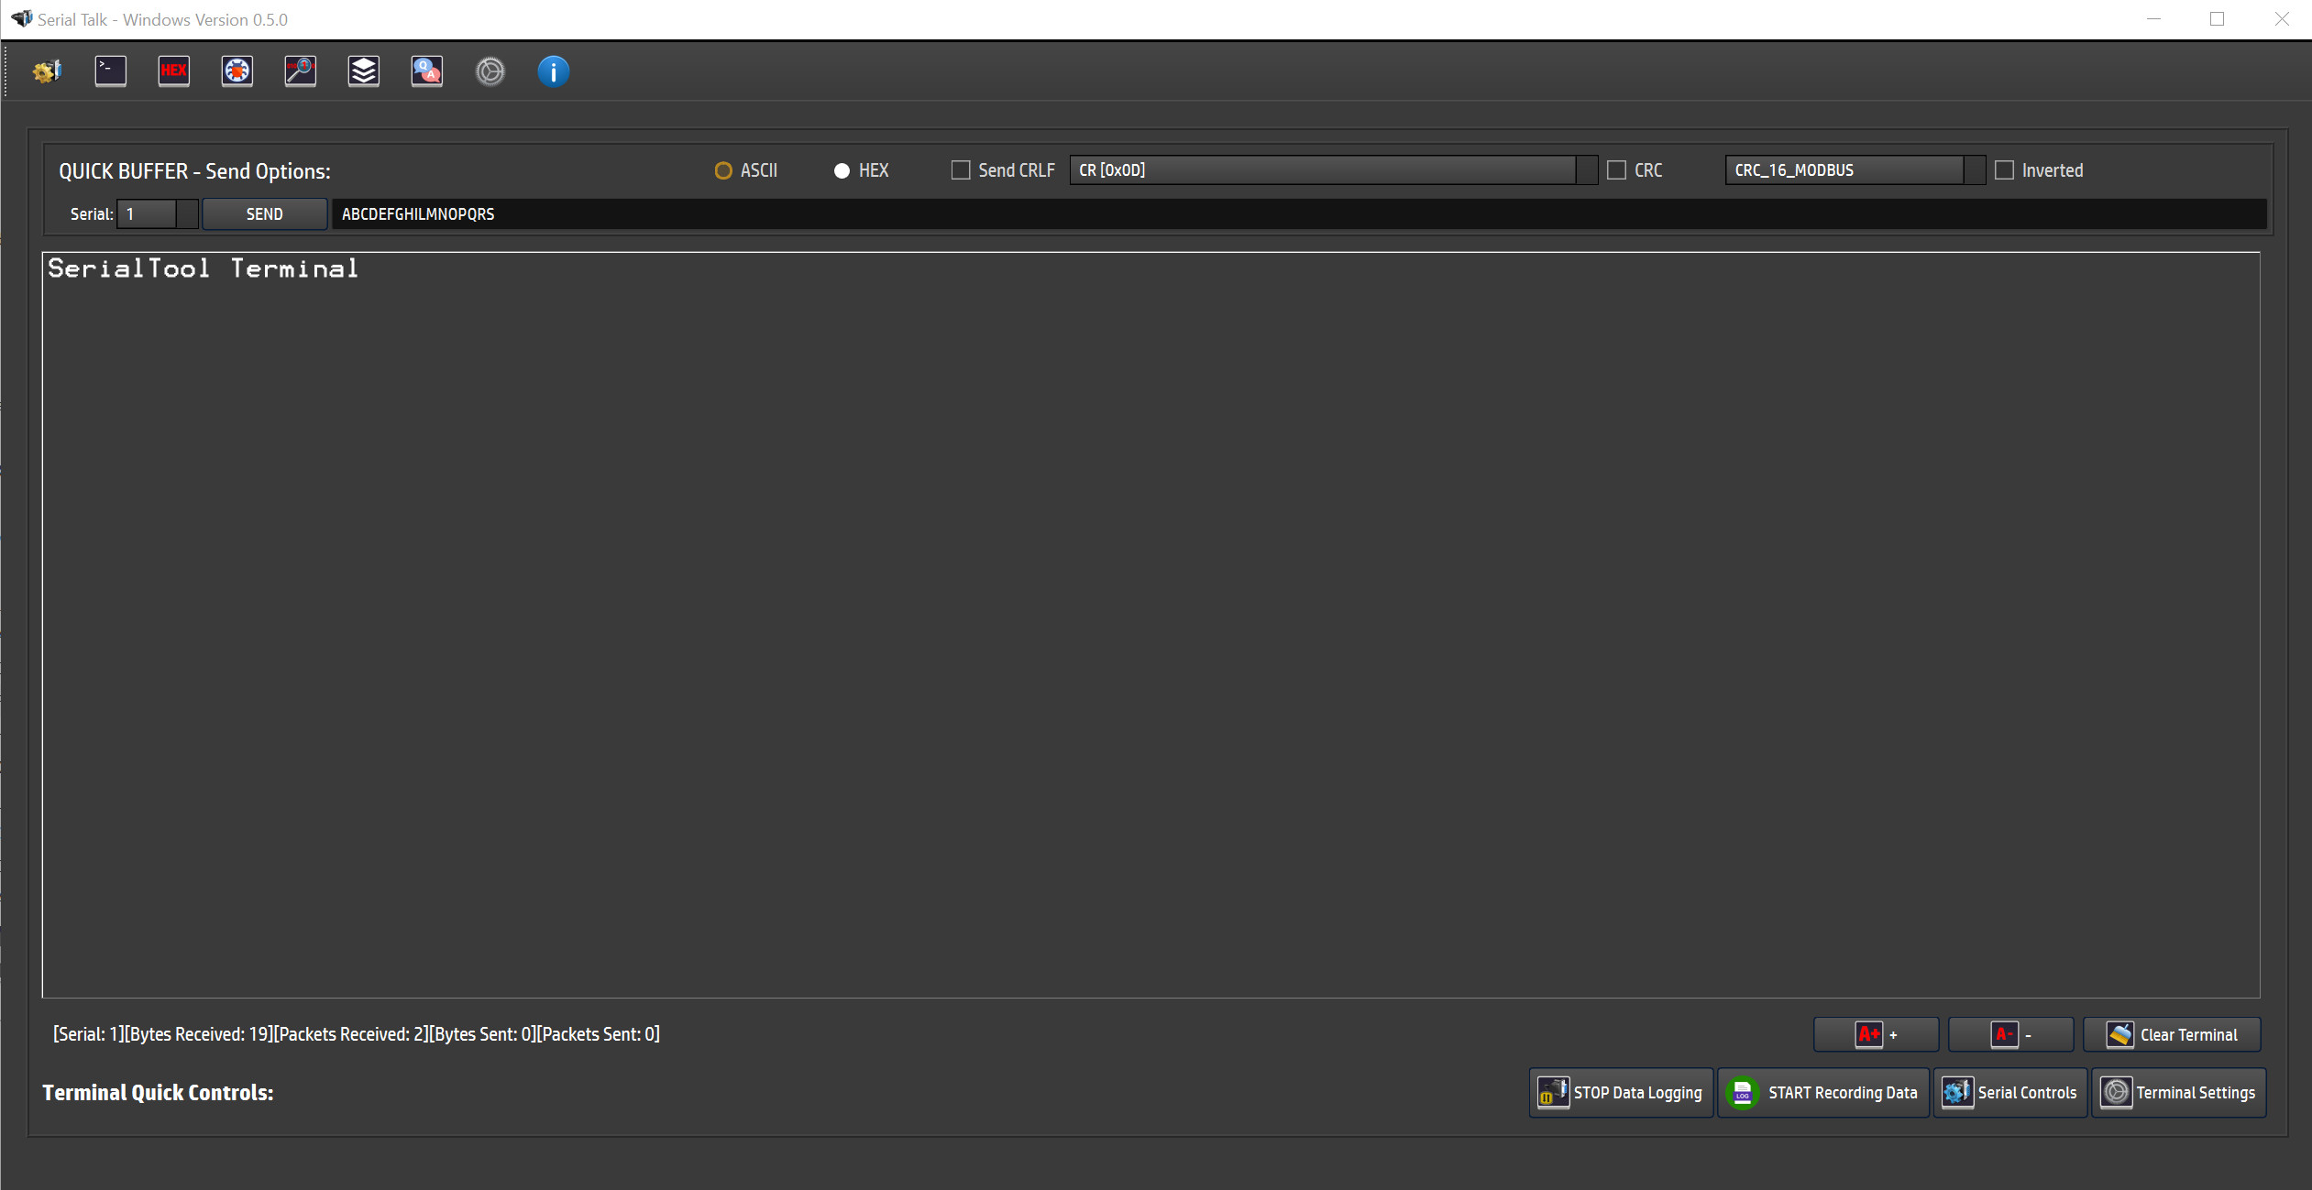This screenshot has height=1190, width=2312.
Task: Expand the CR [0x0D] line ending dropdown
Action: [x=1586, y=170]
